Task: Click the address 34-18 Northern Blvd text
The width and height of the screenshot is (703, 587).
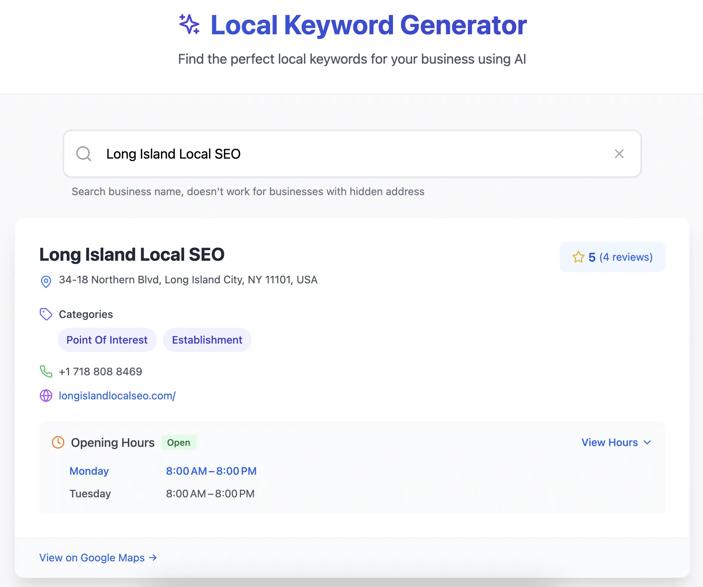Action: [188, 280]
